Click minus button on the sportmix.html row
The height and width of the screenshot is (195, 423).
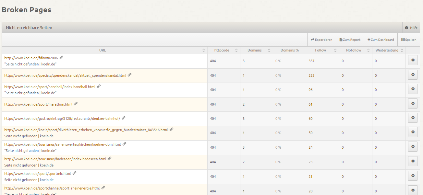tap(413, 176)
